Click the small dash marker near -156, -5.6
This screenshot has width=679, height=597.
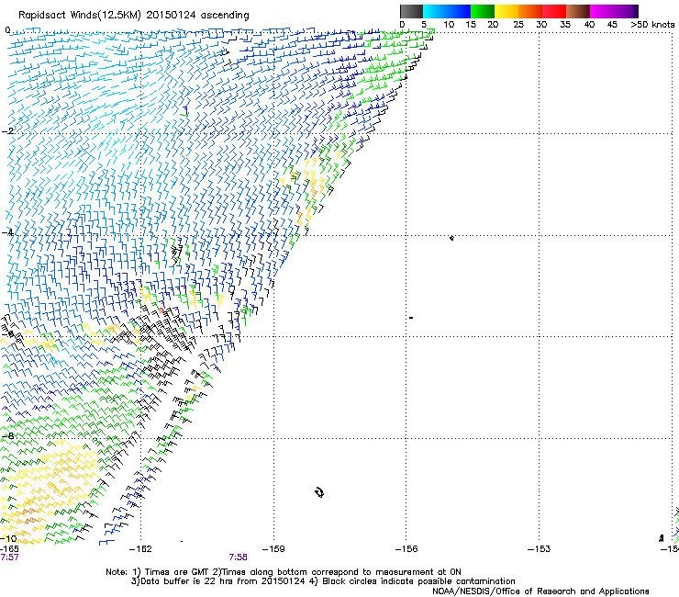pyautogui.click(x=411, y=318)
